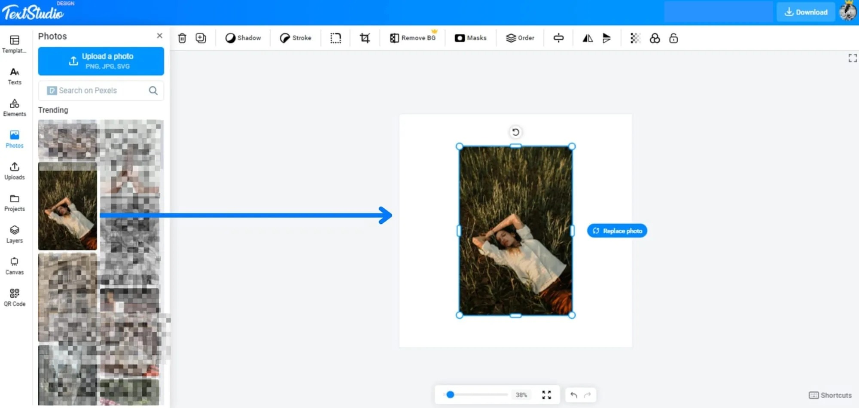Toggle the lock icon on the selected photo

click(x=673, y=38)
